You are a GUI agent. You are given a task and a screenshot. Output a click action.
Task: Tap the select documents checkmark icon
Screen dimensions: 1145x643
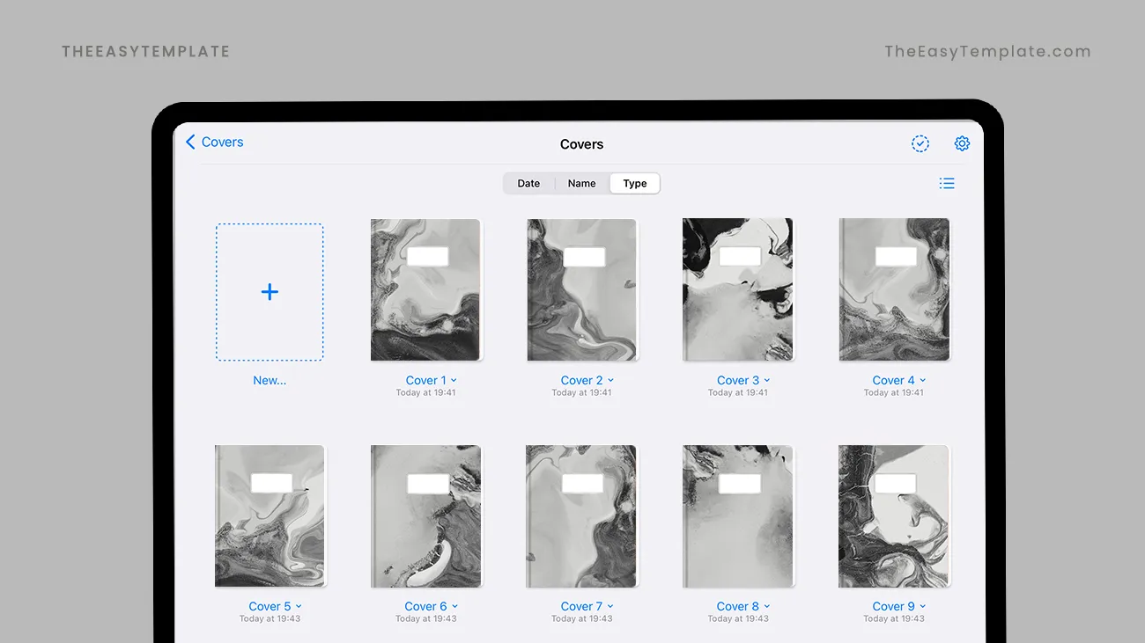920,143
